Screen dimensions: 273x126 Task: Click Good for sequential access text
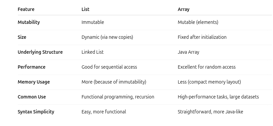tap(109, 67)
